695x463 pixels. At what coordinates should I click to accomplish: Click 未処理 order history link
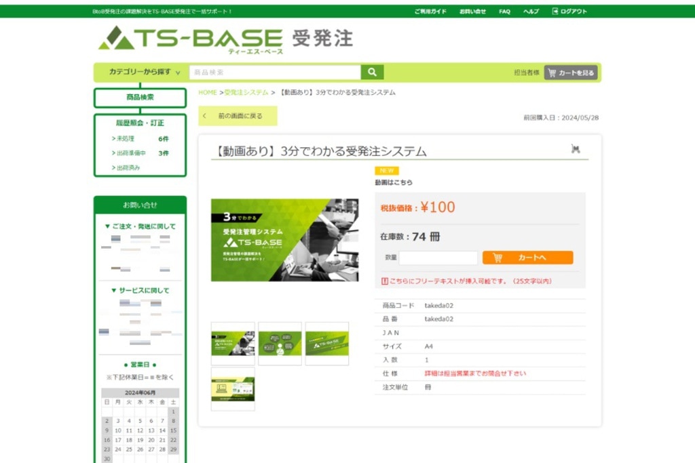point(125,139)
